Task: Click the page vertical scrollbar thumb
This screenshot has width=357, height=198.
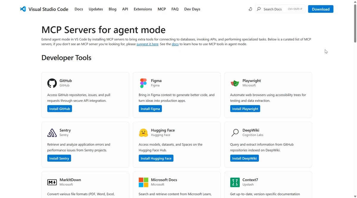Action: click(355, 24)
